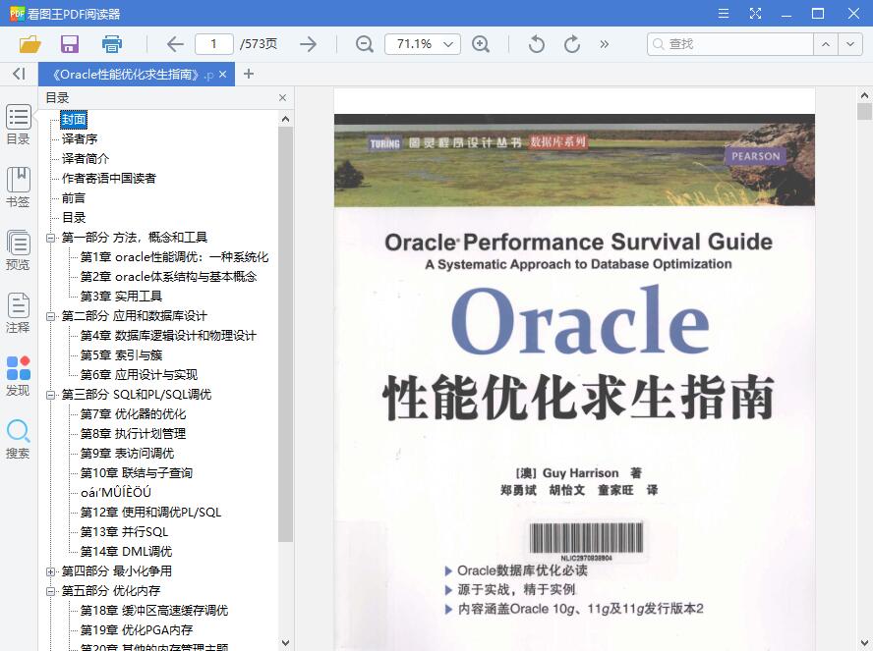Collapse the sidebar with the left arrow toggle
873x651 pixels.
[x=19, y=74]
